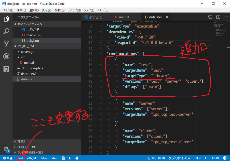The image size is (230, 161).
Task: Split the editor with the split icon
Action: click(218, 17)
